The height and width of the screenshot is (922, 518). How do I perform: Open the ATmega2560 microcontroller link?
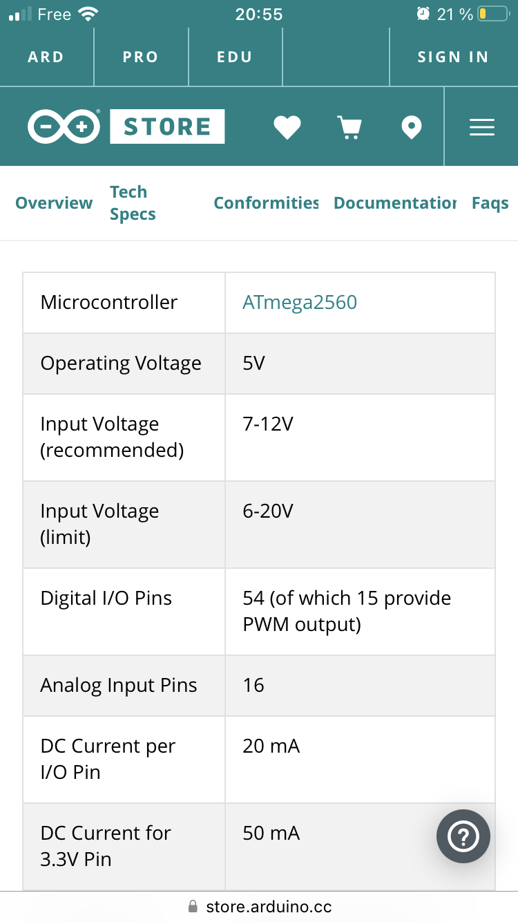pyautogui.click(x=300, y=302)
